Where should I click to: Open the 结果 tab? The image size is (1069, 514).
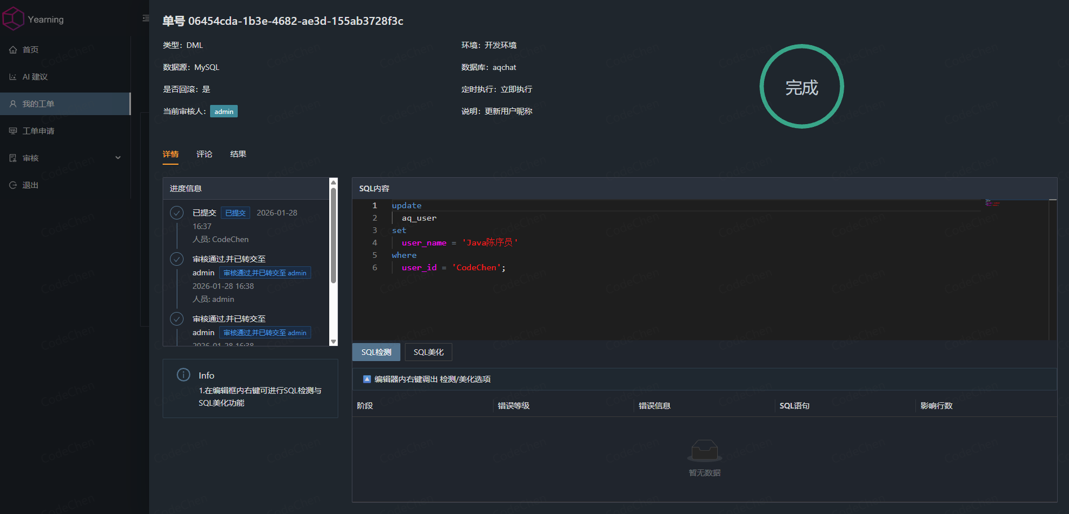pyautogui.click(x=238, y=154)
